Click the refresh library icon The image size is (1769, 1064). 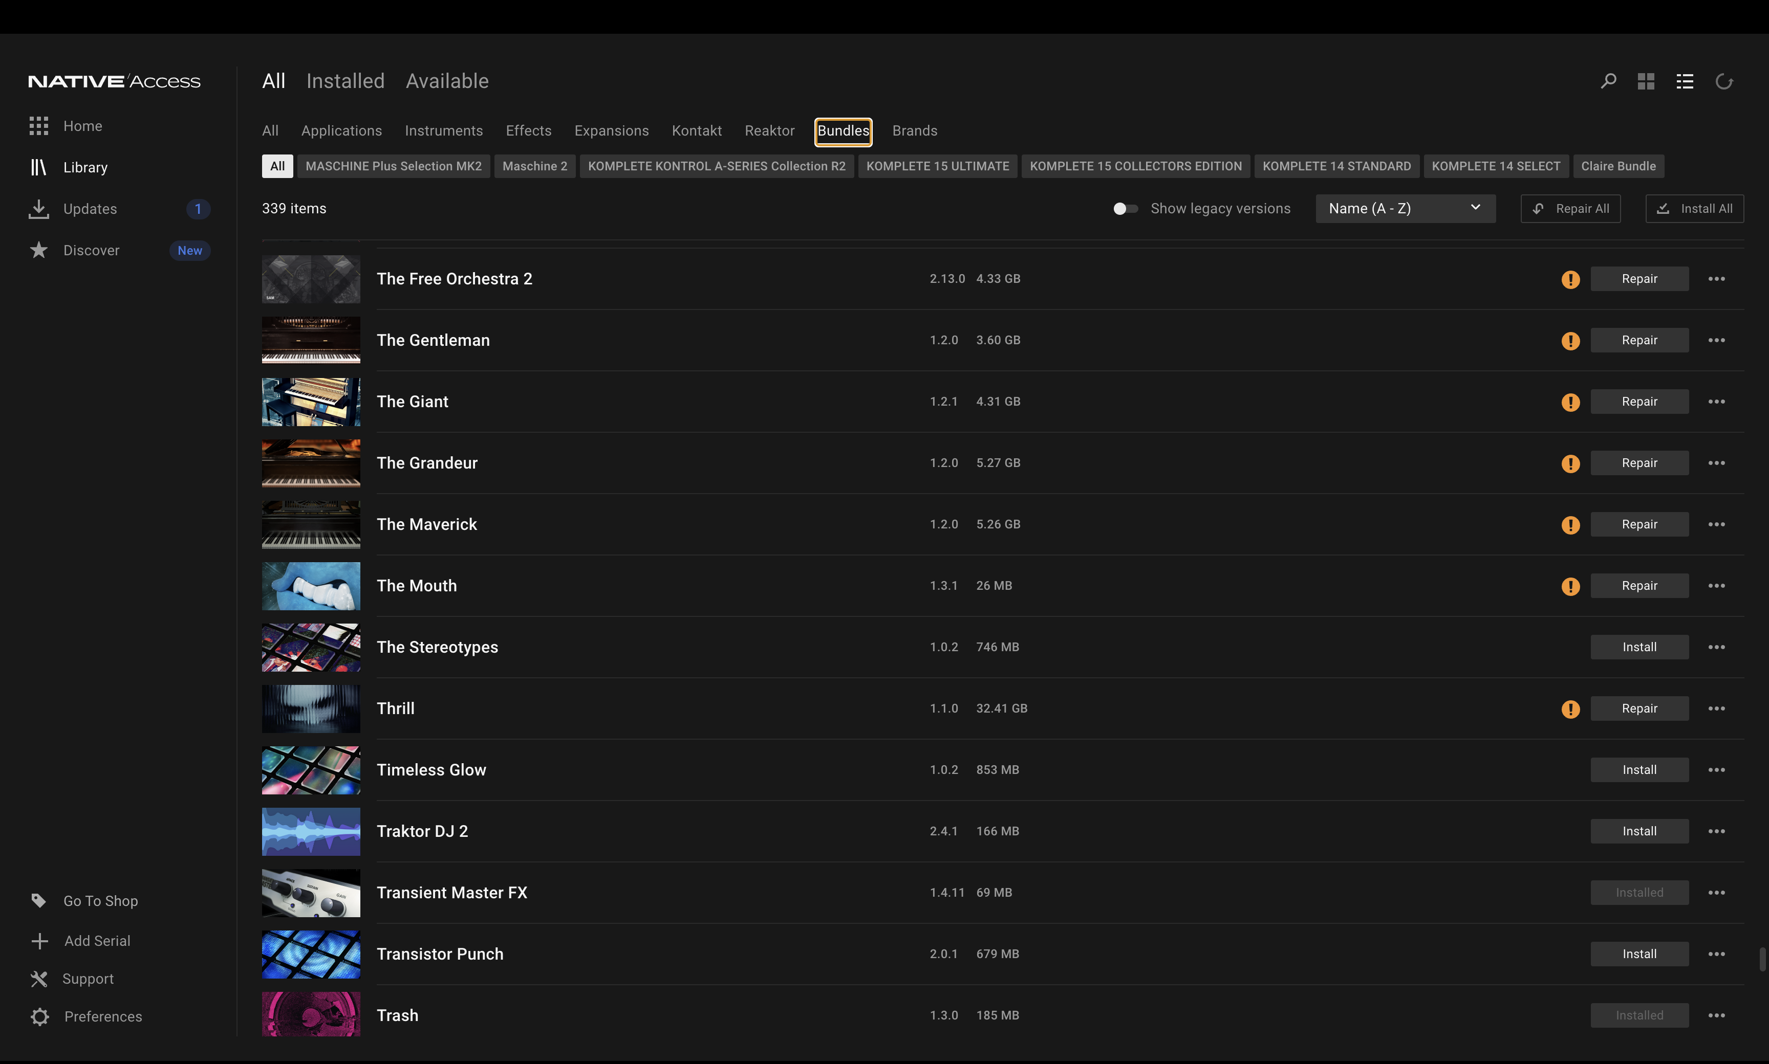(x=1724, y=82)
